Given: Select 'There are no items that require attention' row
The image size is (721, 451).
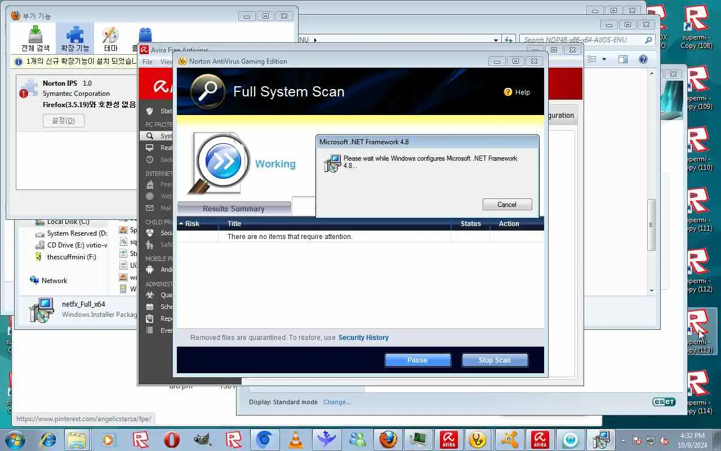Looking at the screenshot, I should coord(360,237).
